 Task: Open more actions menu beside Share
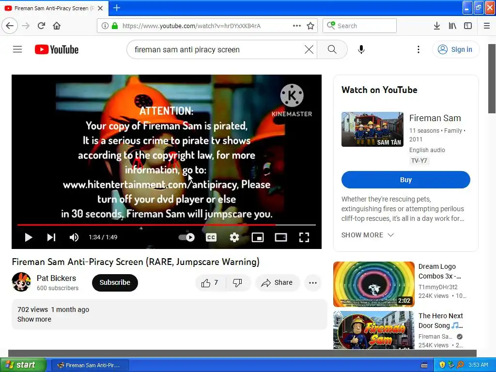(313, 283)
